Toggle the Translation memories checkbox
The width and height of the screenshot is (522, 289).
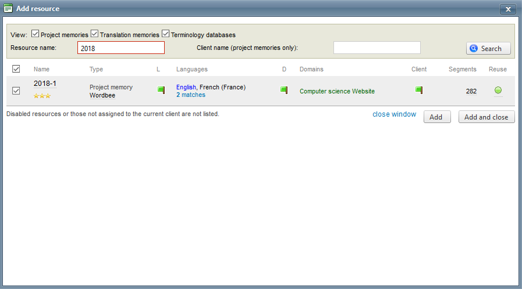[x=95, y=34]
